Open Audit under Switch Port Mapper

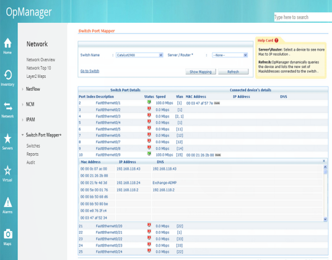31,162
